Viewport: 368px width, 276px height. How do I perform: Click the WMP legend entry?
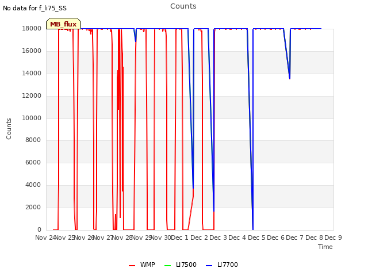tap(142, 264)
